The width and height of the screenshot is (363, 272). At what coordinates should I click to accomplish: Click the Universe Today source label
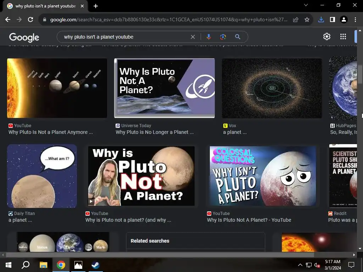(136, 126)
